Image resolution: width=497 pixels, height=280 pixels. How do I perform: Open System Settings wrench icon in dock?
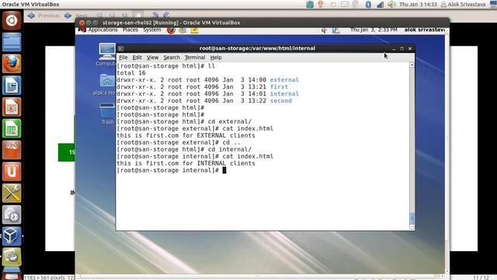pos(12,193)
